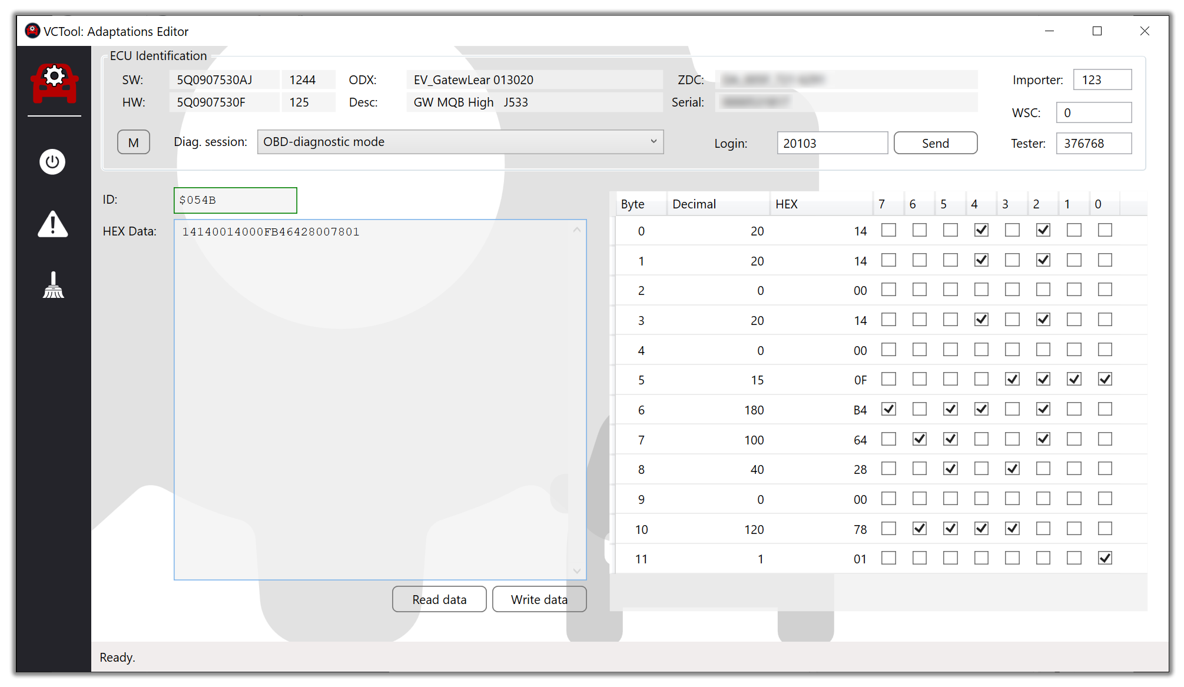
Task: Click the dropdown arrow for OBD-diagnostic mode
Action: pos(653,142)
